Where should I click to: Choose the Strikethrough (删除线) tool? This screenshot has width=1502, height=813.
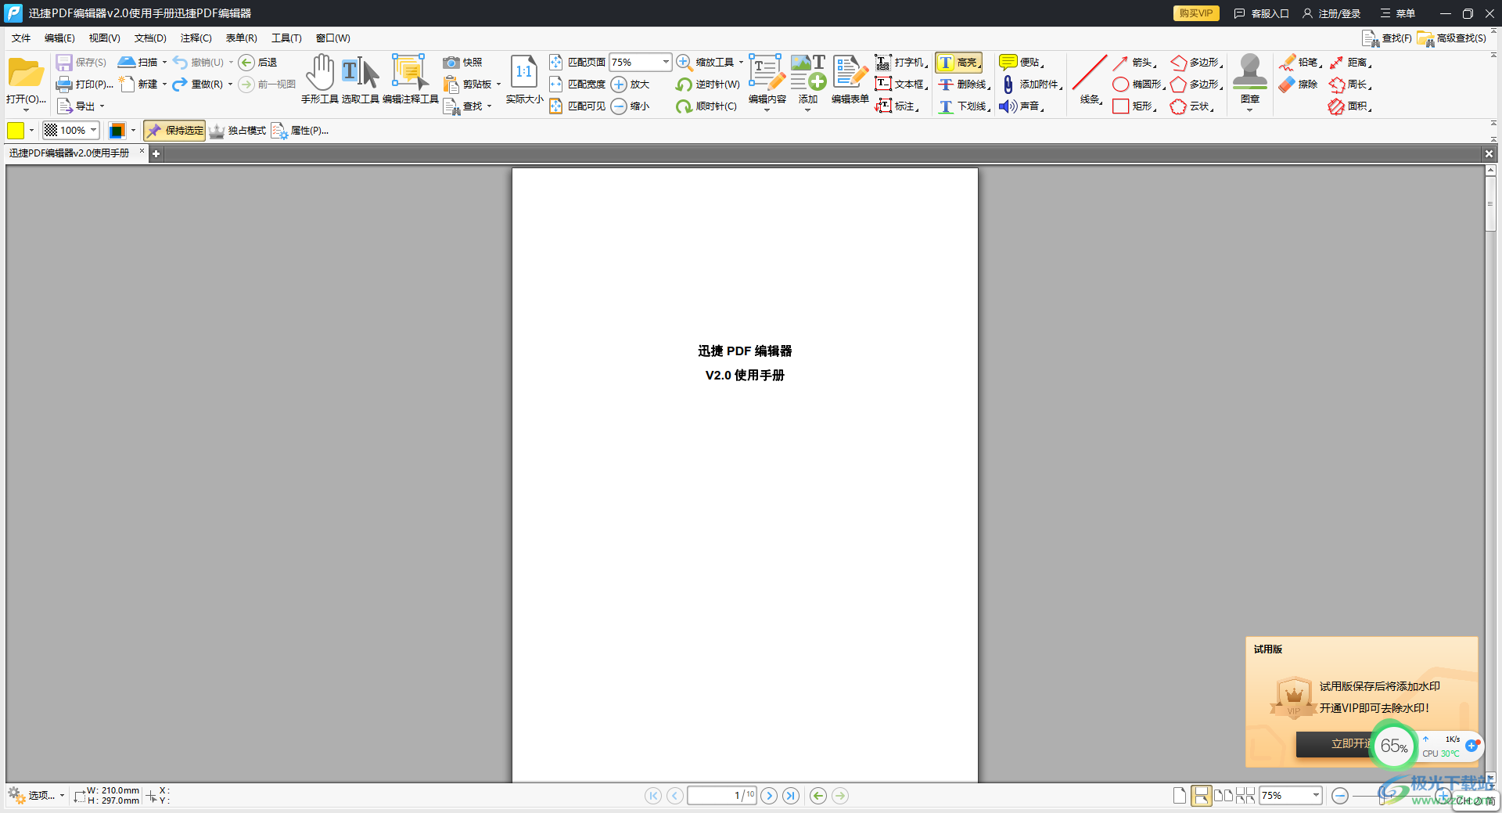click(964, 85)
